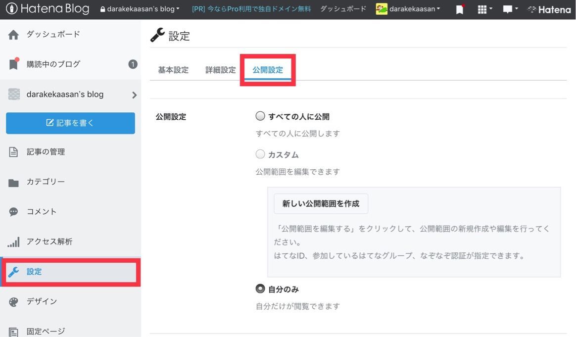The height and width of the screenshot is (337, 576).
Task: Click the すべての人に公開します description text
Action: pyautogui.click(x=297, y=134)
